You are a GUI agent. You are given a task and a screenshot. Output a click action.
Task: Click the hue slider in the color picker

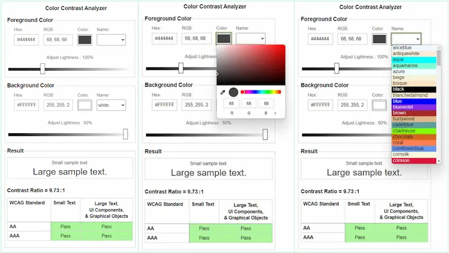click(x=261, y=92)
